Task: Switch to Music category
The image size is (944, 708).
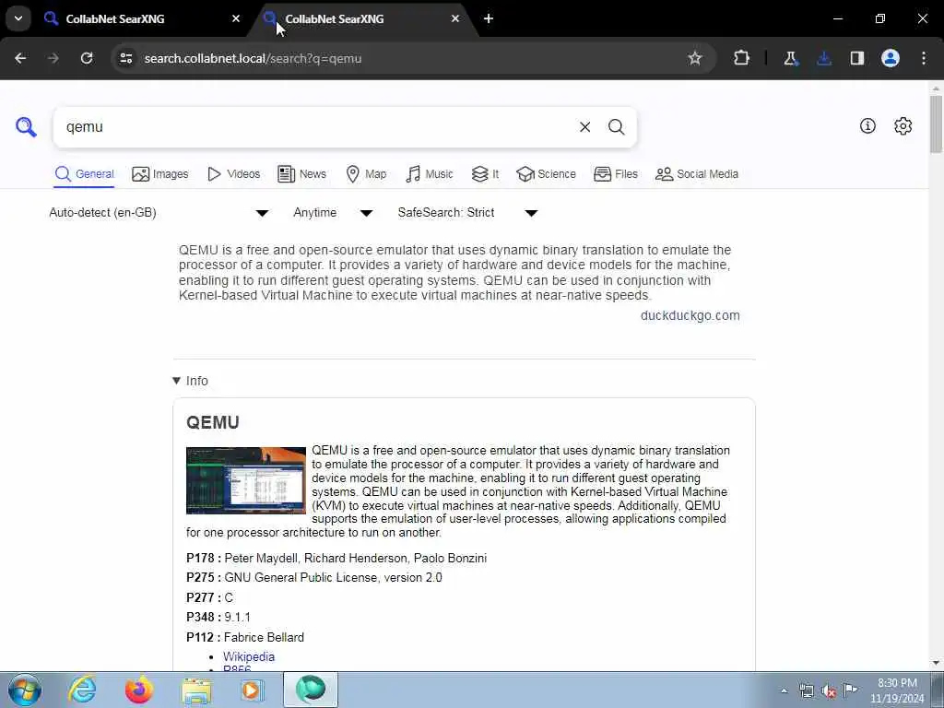Action: (430, 174)
